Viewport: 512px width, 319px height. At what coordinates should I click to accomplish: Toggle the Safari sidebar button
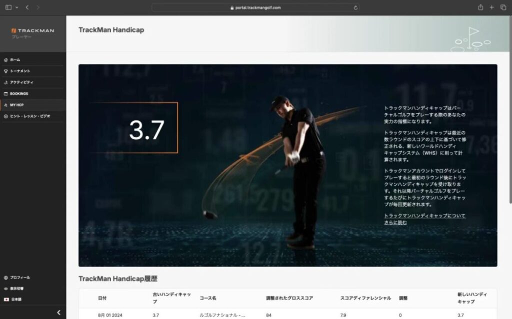8,7
